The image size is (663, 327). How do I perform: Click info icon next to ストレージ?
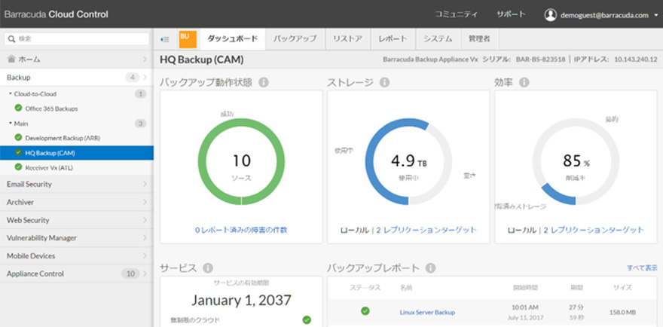click(384, 82)
